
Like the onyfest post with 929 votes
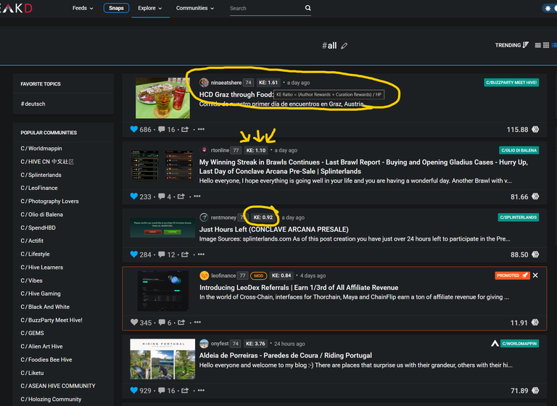click(x=134, y=390)
